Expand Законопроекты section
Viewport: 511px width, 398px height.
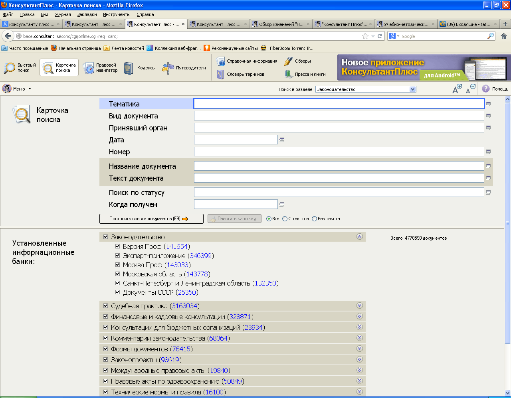point(360,359)
